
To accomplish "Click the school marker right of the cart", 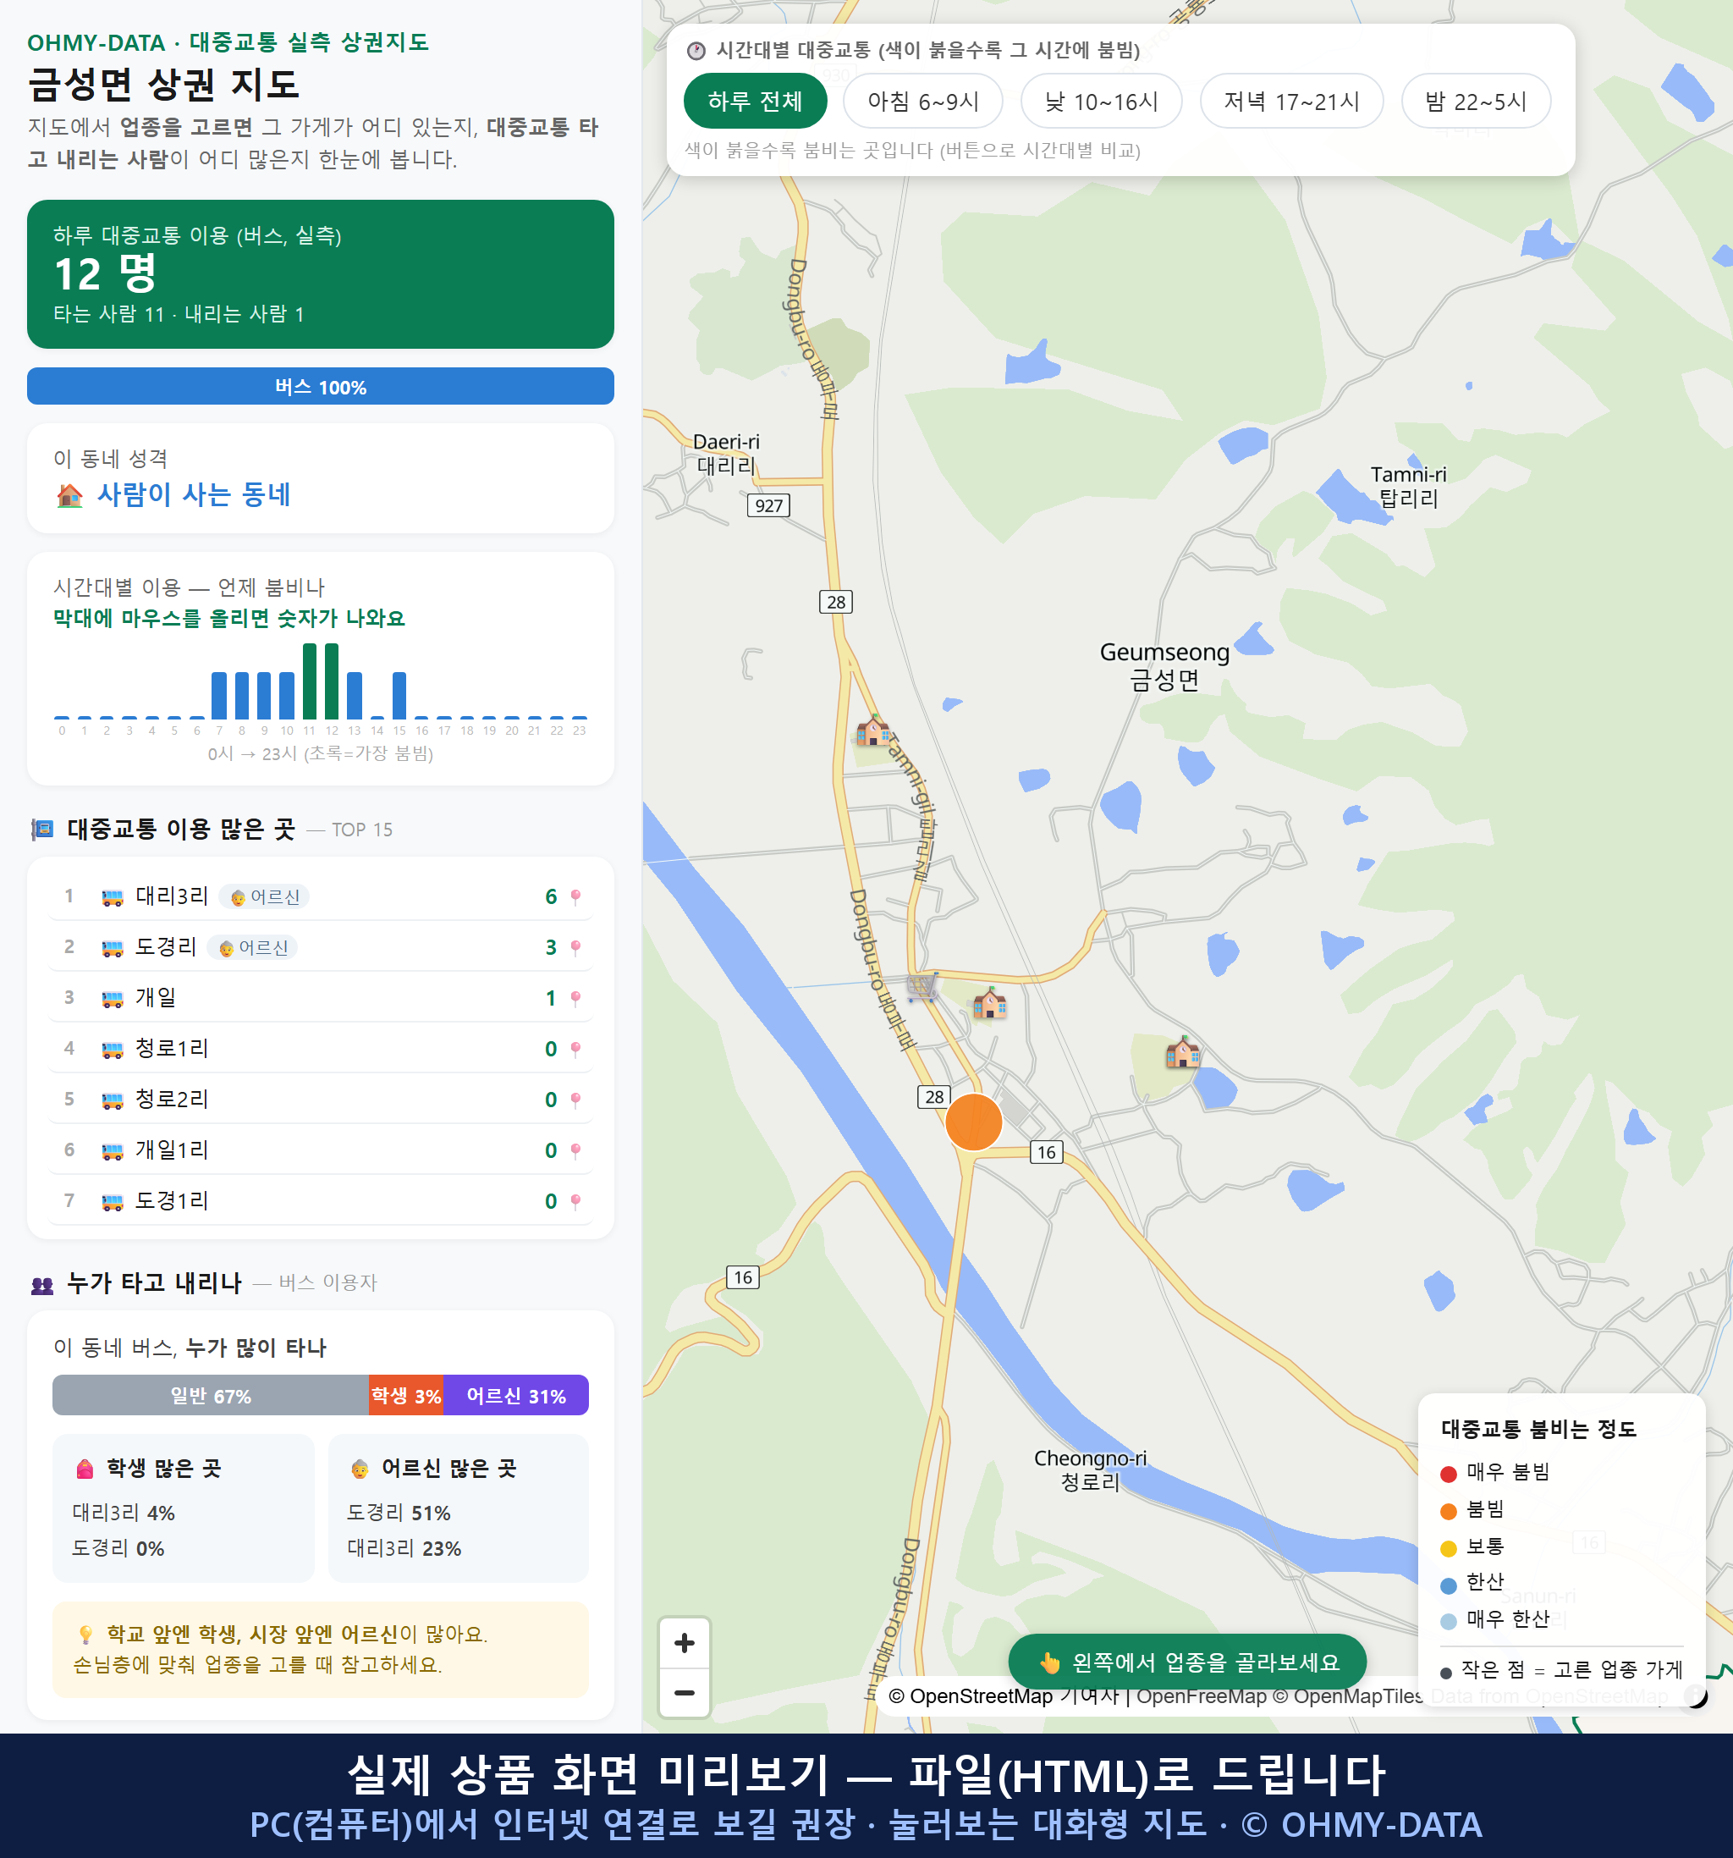I will 990,1004.
